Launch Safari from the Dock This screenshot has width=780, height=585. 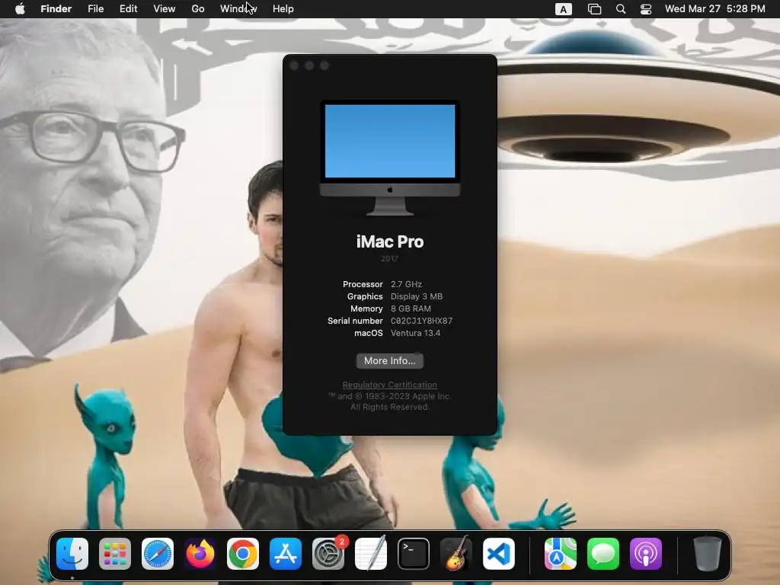[x=158, y=554]
